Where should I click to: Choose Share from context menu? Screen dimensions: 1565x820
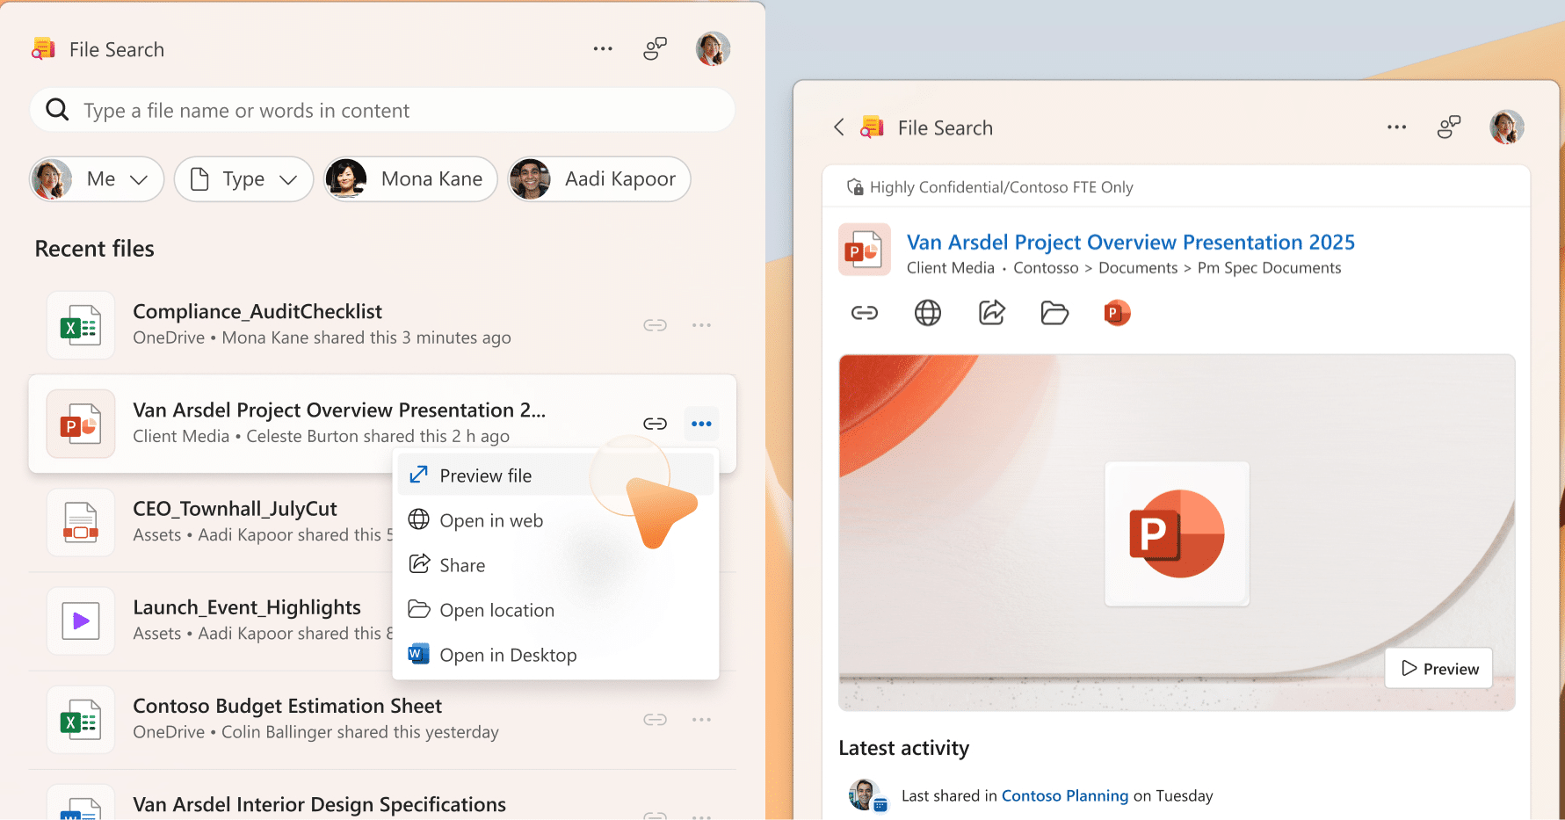pyautogui.click(x=555, y=565)
